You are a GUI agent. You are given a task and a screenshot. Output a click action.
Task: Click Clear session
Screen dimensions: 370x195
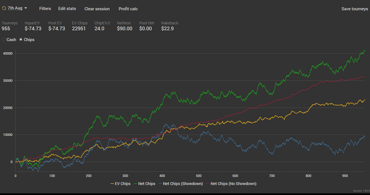(x=97, y=9)
